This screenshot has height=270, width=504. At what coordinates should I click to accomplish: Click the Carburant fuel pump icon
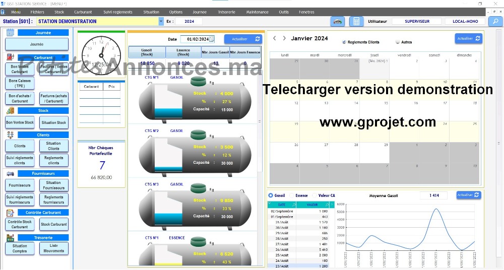coord(10,57)
